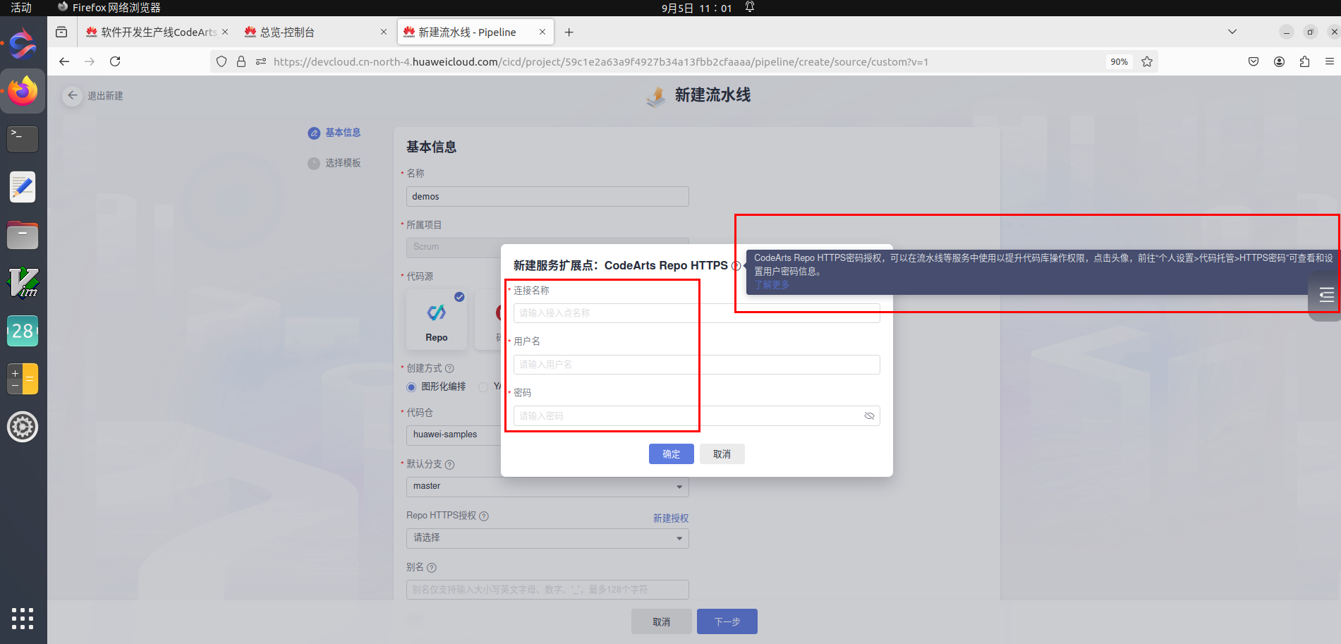
Task: Show all applications grid
Action: coord(23,619)
